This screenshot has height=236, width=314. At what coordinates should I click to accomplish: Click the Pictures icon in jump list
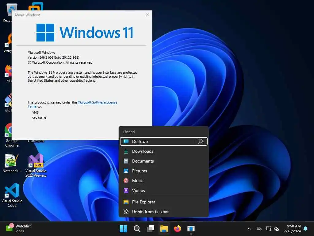click(x=126, y=171)
